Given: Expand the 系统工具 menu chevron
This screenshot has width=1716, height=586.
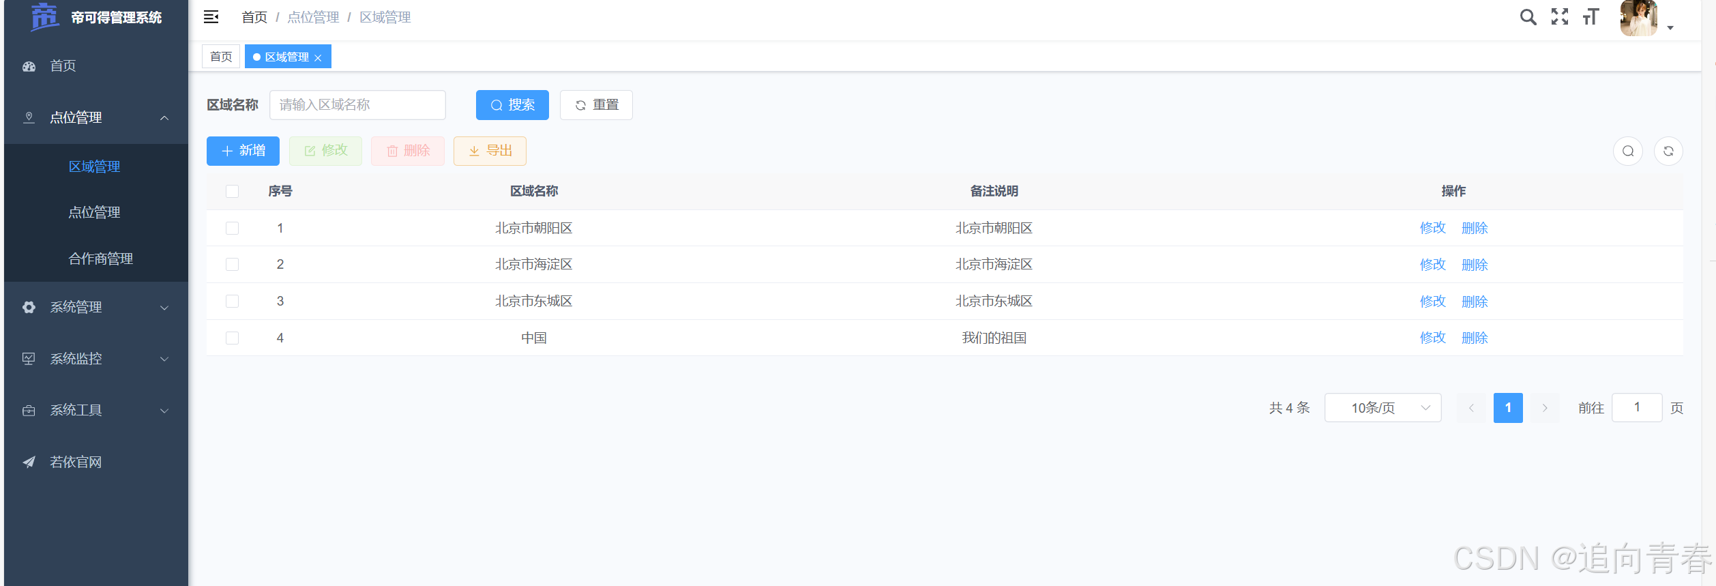Looking at the screenshot, I should tap(164, 411).
